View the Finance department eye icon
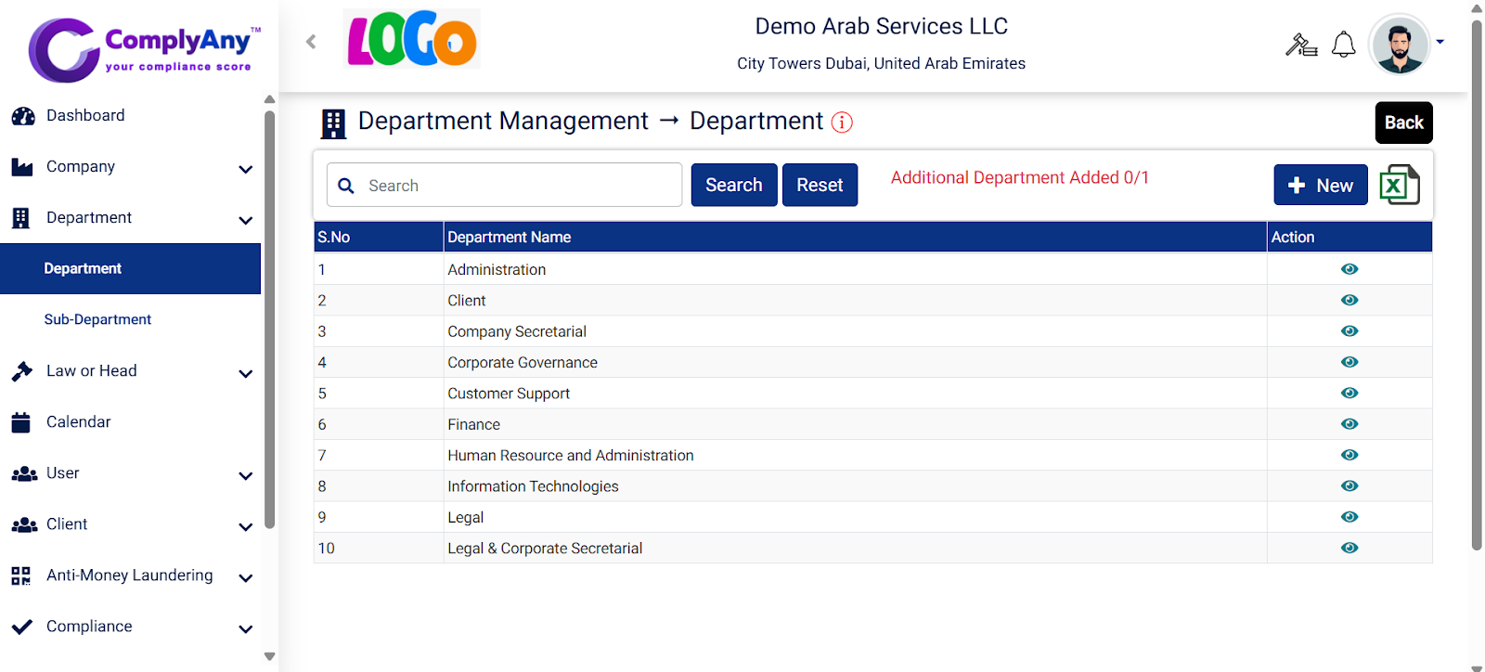The width and height of the screenshot is (1485, 672). tap(1349, 424)
